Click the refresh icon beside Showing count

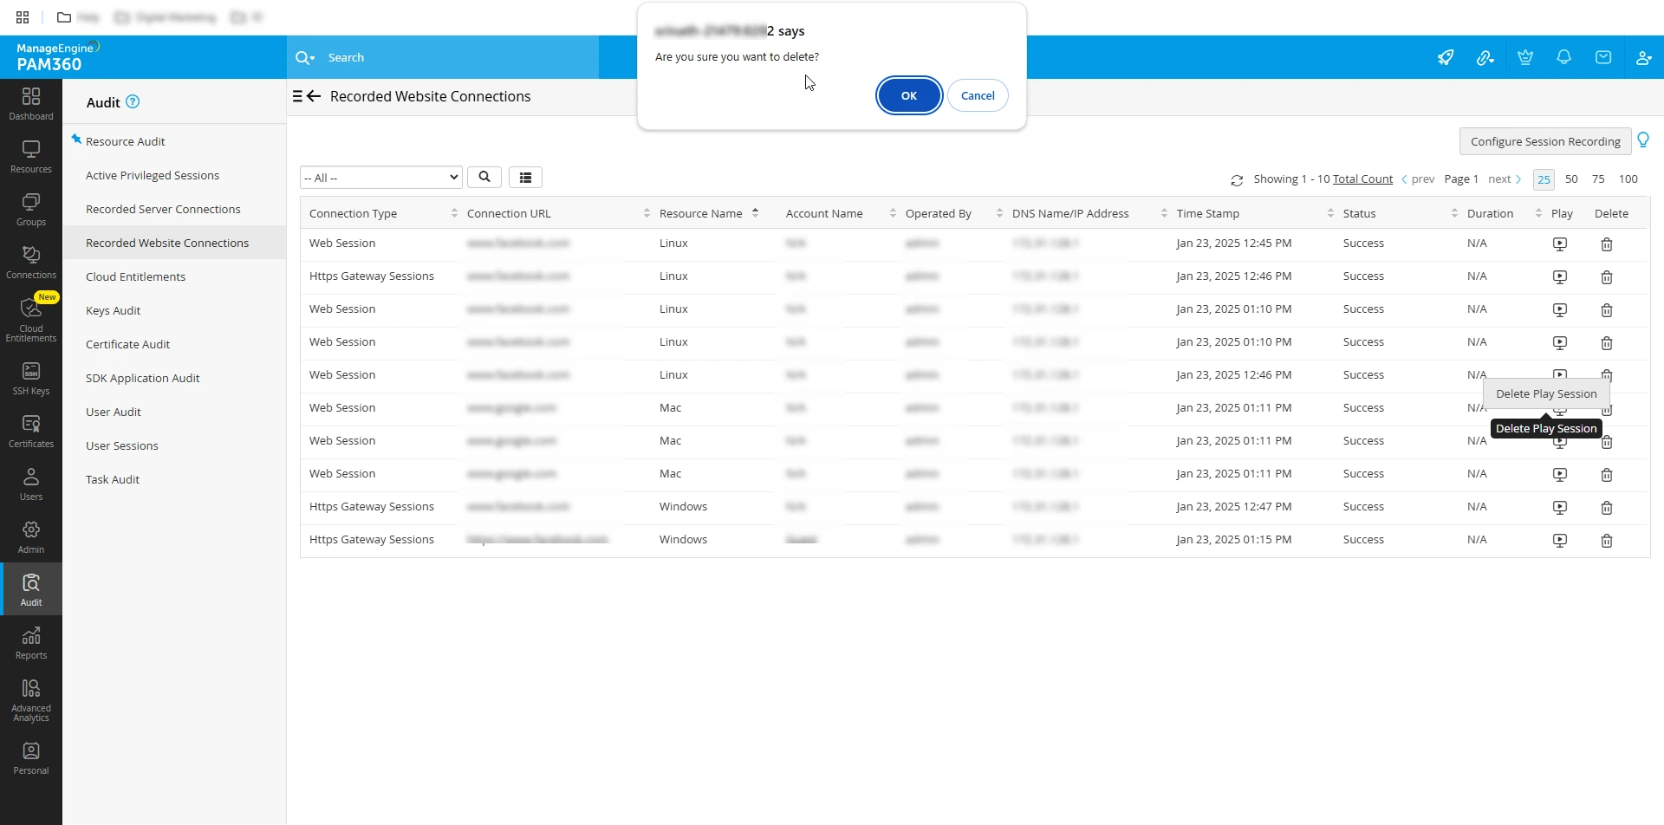click(1237, 180)
